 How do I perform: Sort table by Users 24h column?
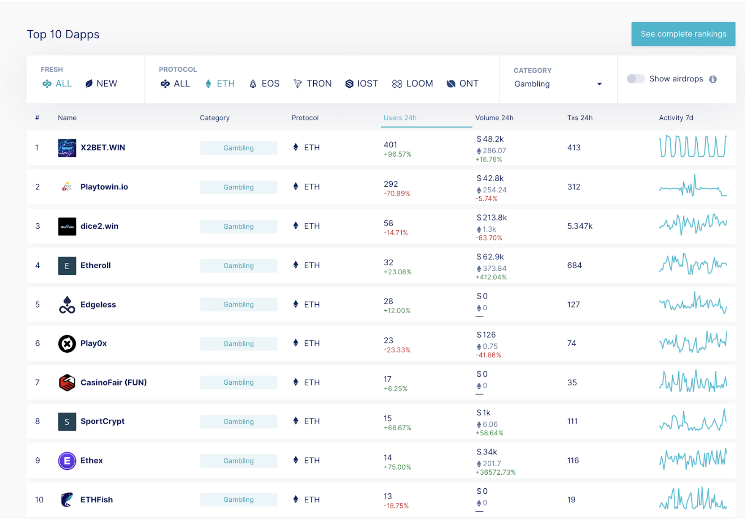tap(400, 118)
